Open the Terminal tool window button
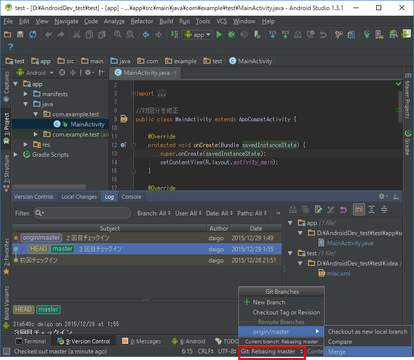 pos(31,341)
